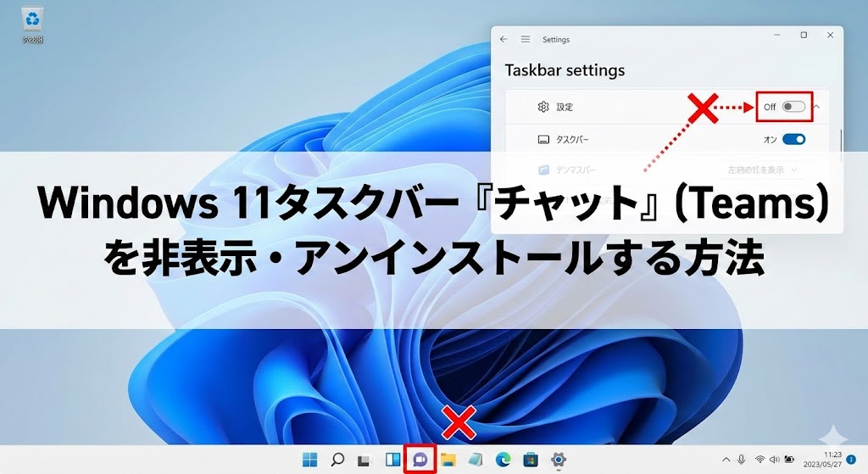The height and width of the screenshot is (474, 868).
Task: Go back in Settings window
Action: point(504,40)
